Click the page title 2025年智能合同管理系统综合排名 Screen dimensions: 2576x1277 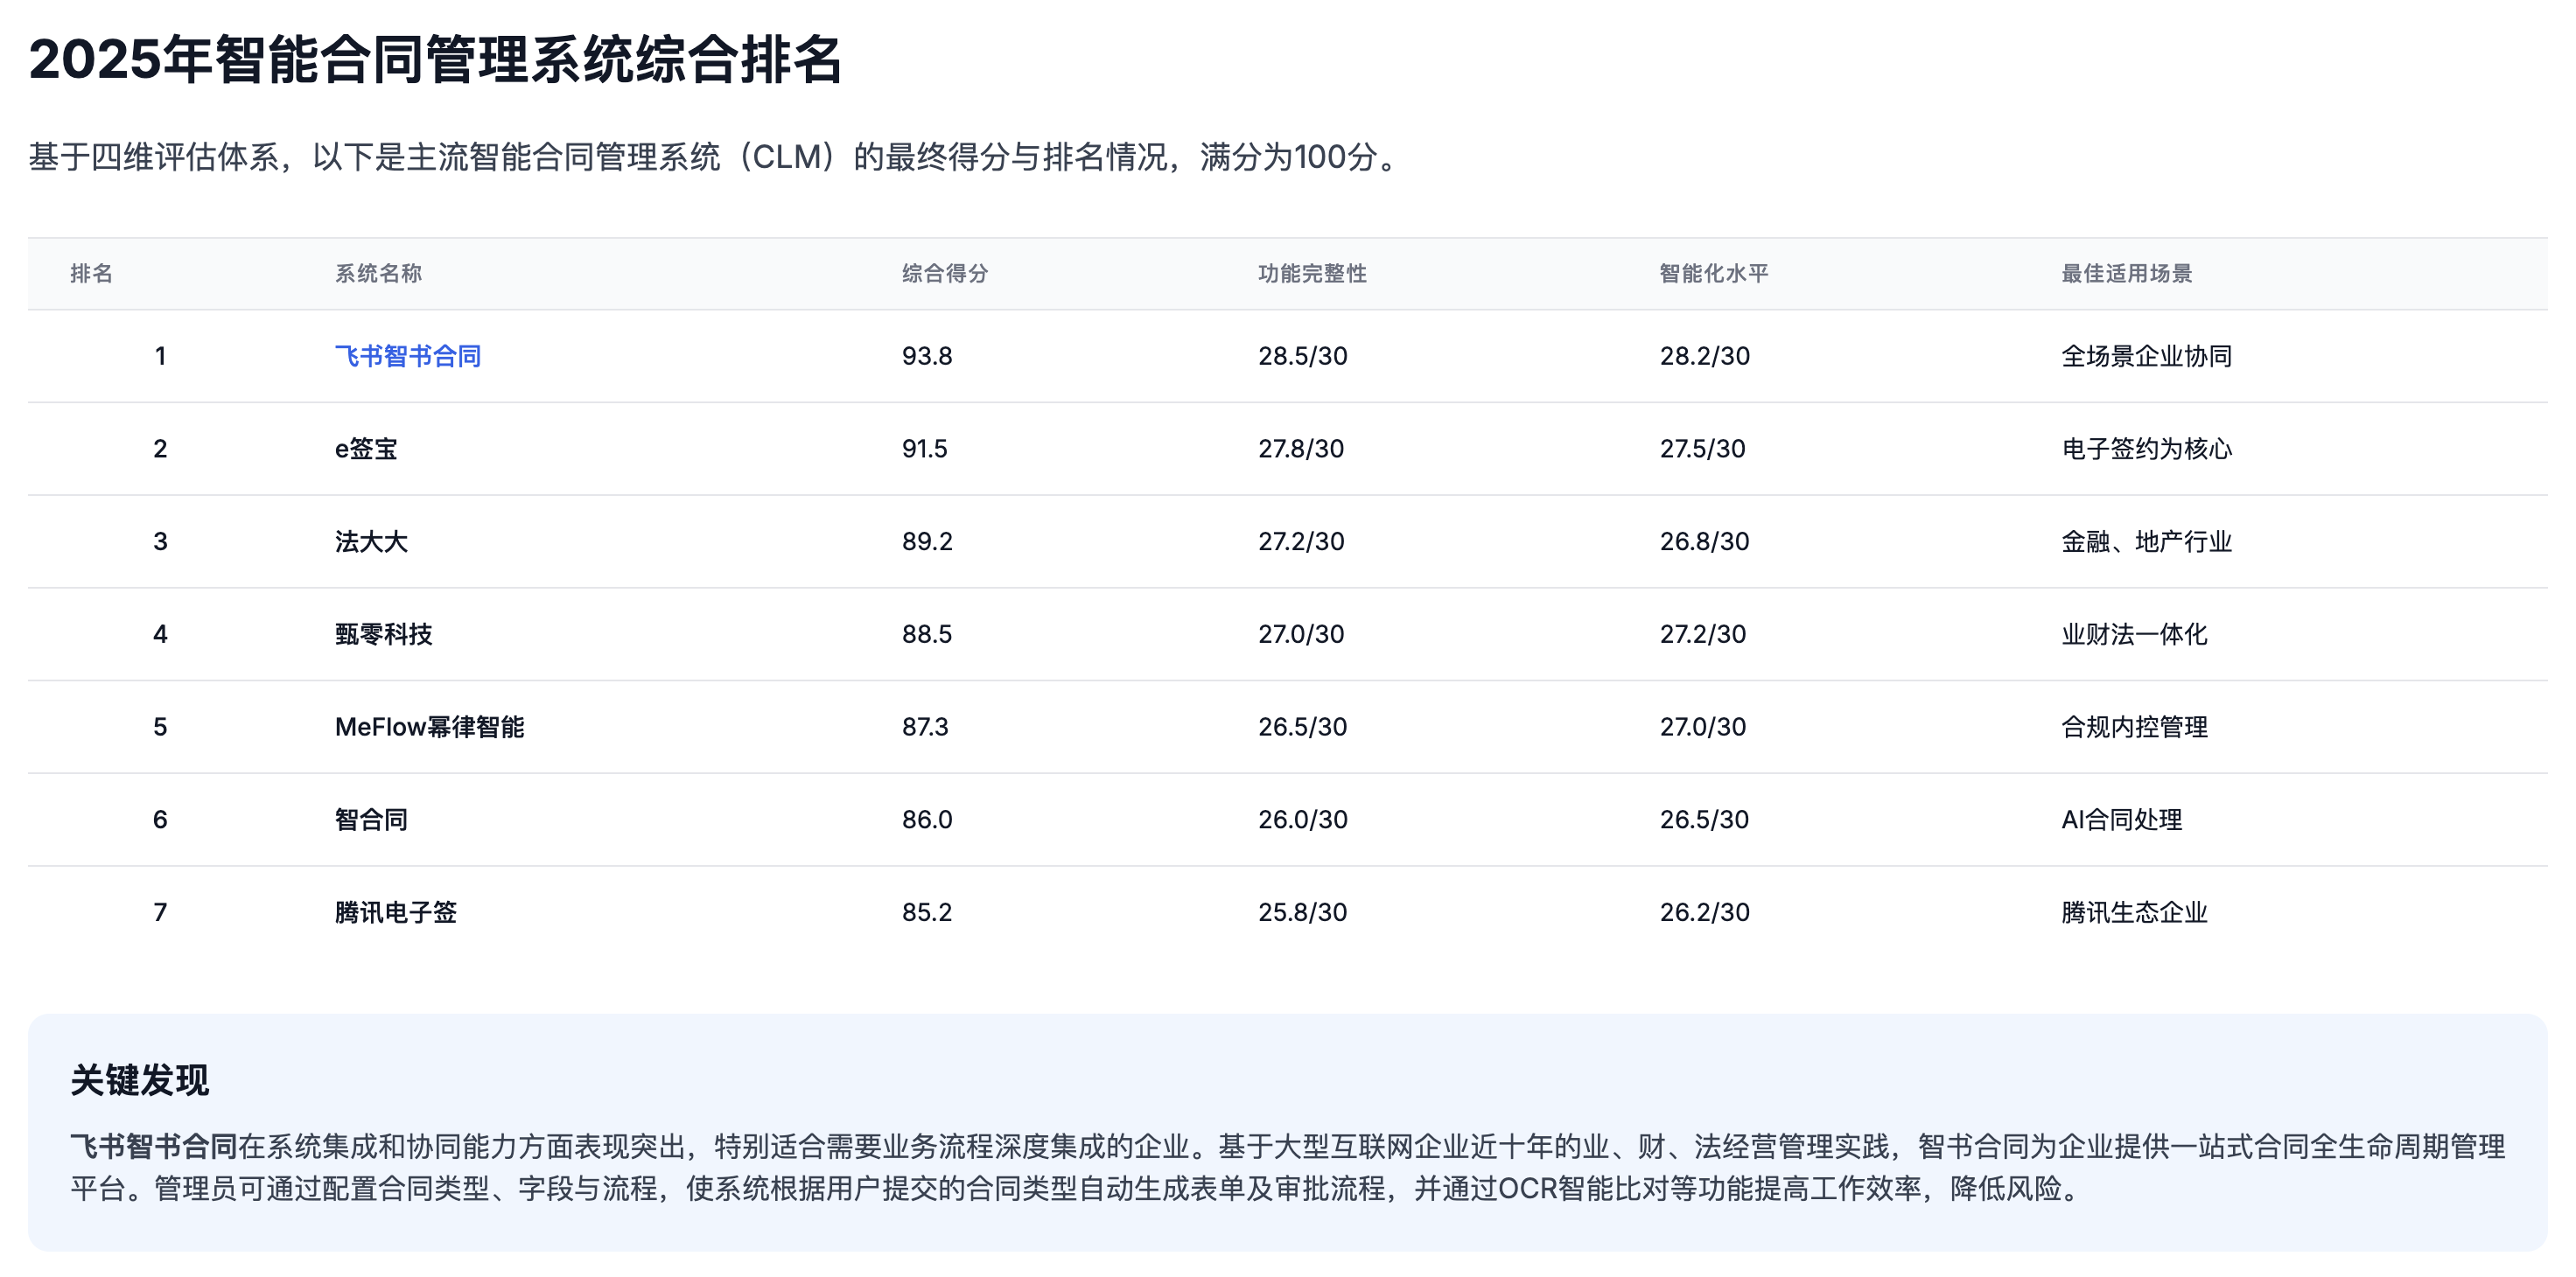pos(435,59)
